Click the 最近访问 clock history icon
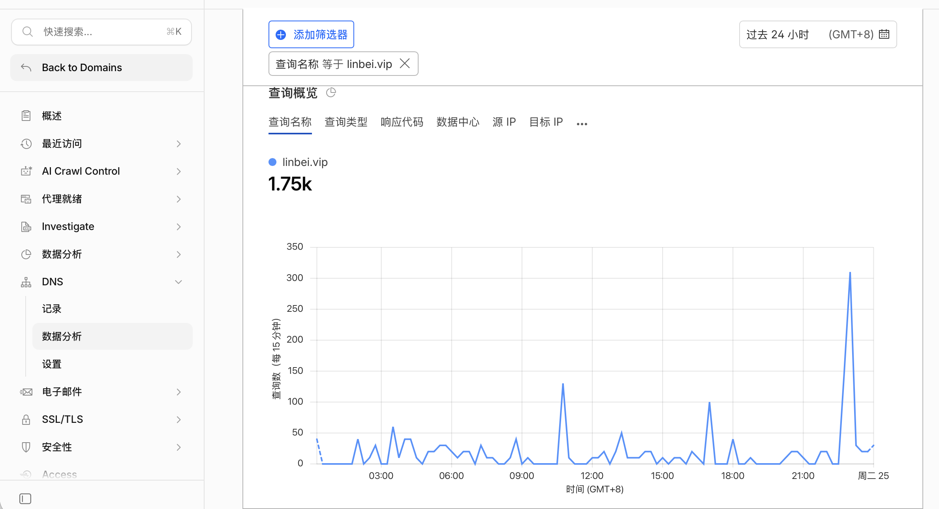Viewport: 939px width, 509px height. (x=26, y=143)
